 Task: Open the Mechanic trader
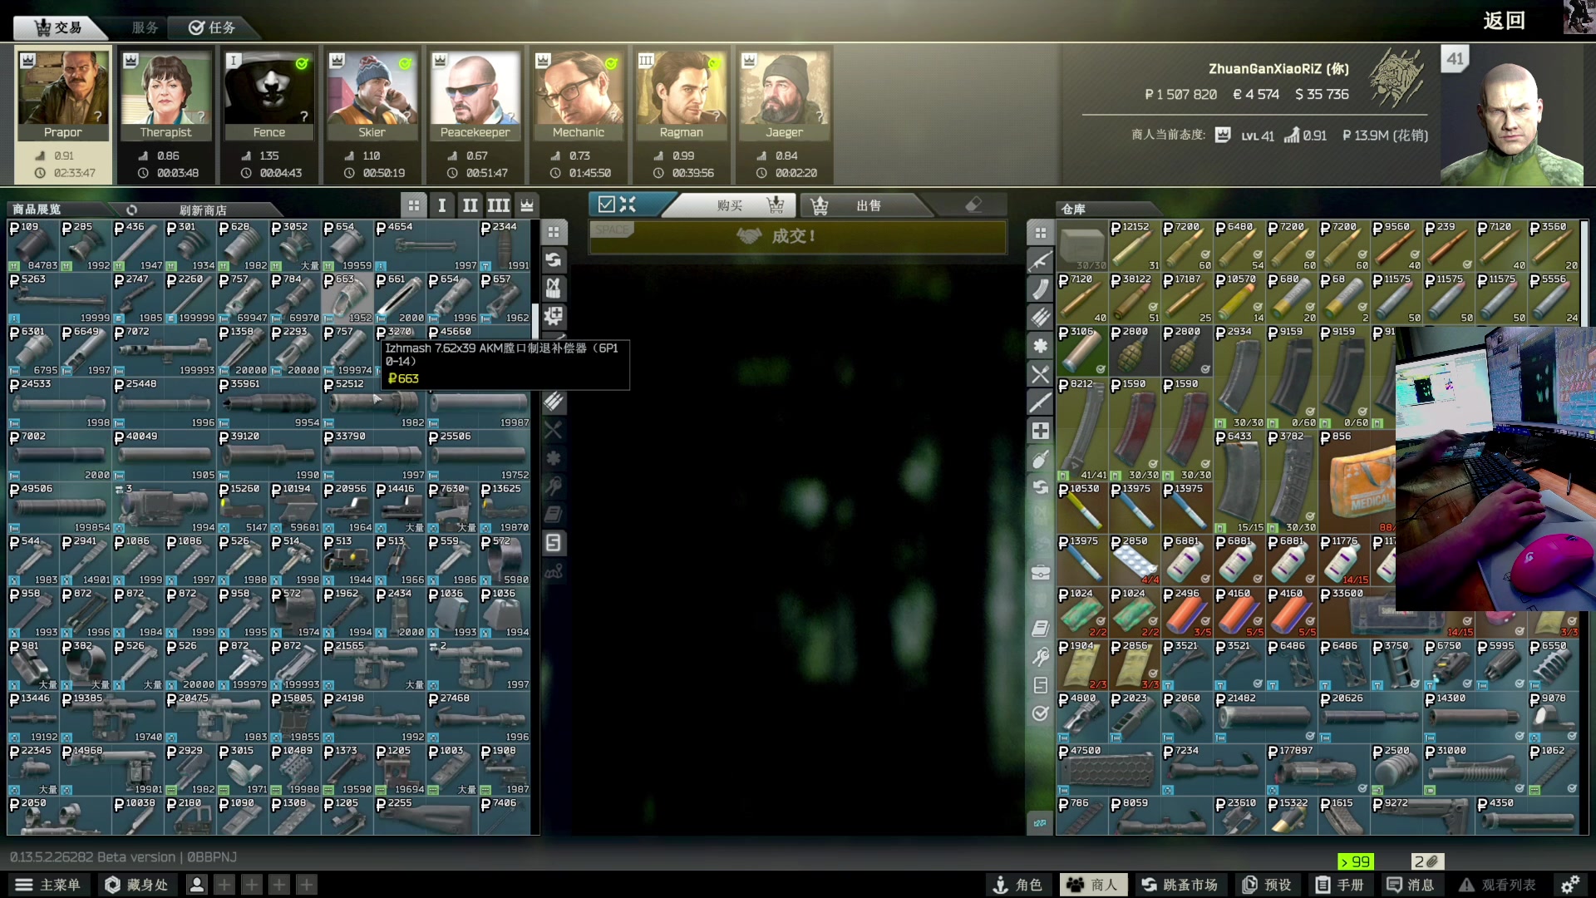578,115
